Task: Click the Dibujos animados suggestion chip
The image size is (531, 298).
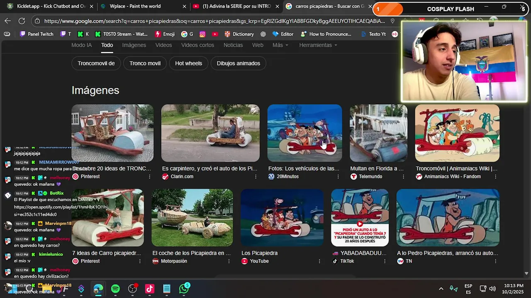Action: [x=239, y=63]
